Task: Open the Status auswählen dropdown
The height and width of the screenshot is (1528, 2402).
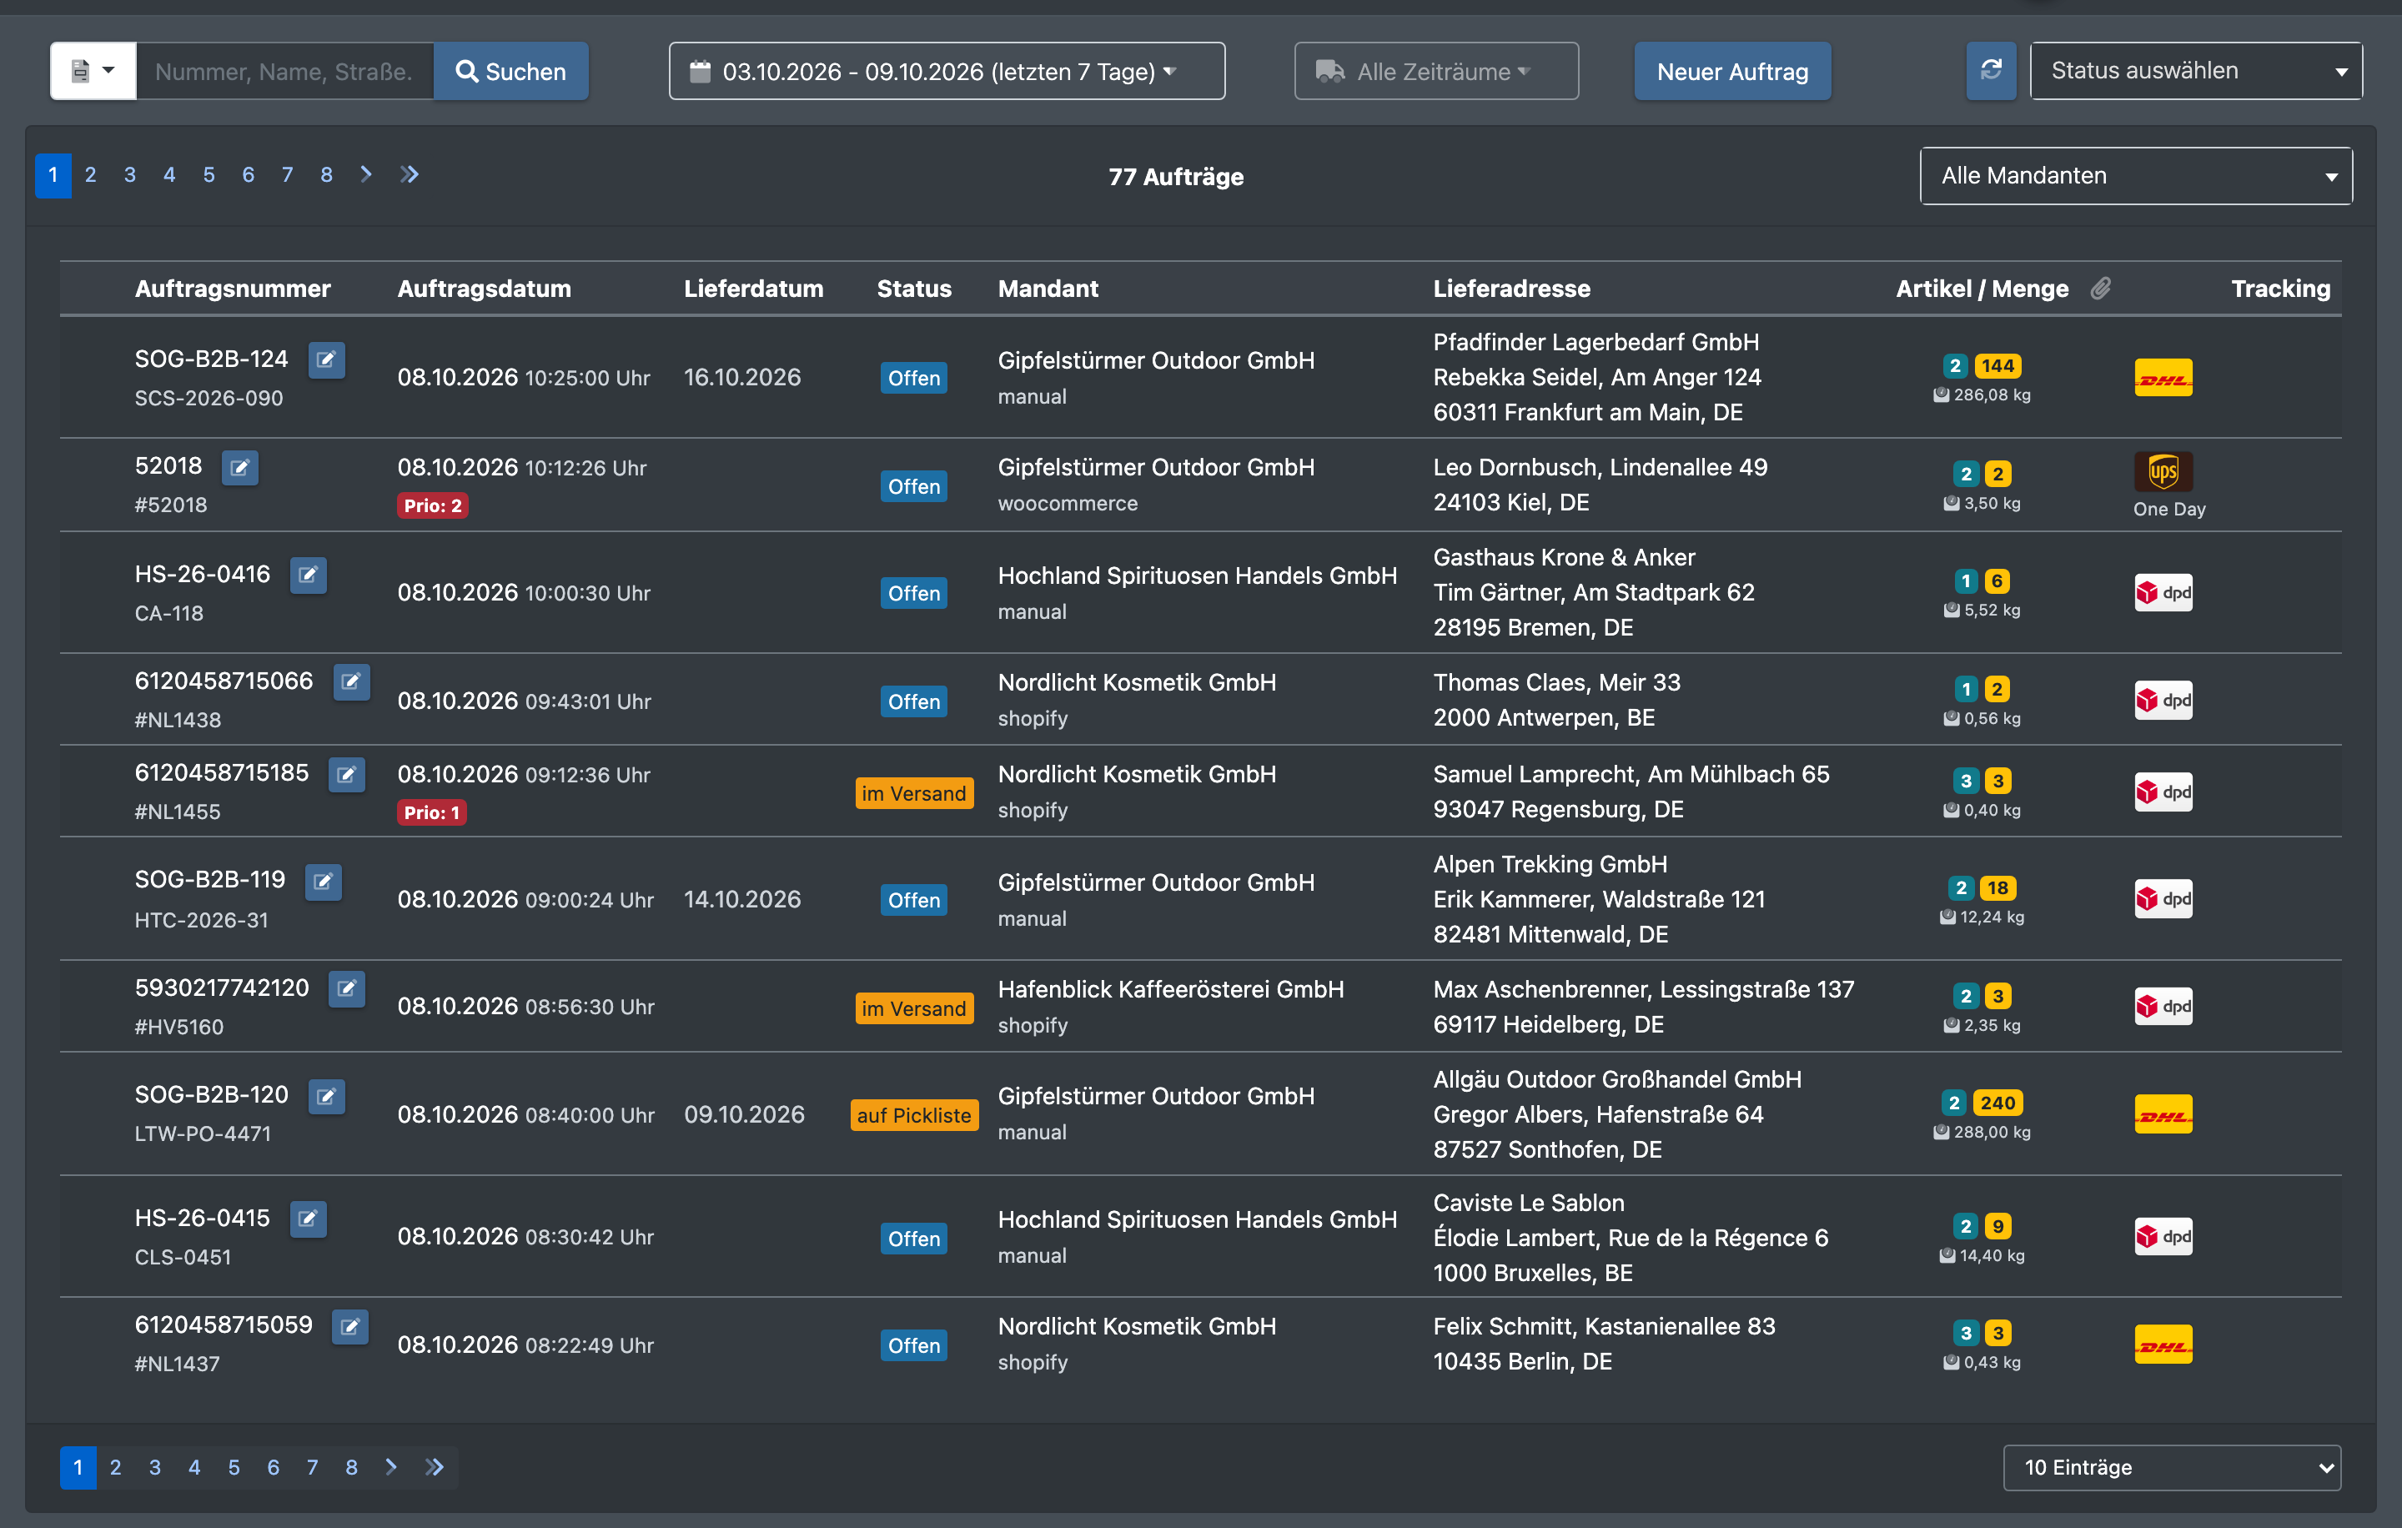Action: click(2195, 71)
